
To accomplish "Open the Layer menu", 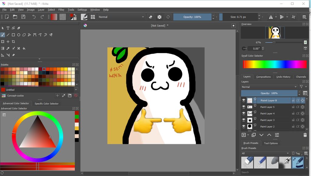I will 41,10.
